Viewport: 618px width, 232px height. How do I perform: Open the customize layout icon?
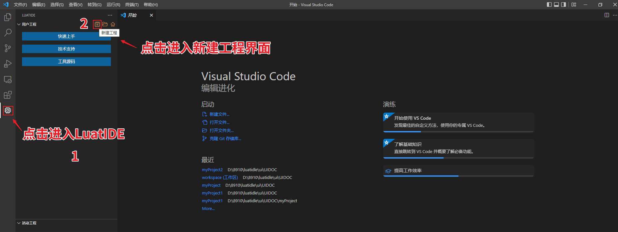tap(574, 5)
